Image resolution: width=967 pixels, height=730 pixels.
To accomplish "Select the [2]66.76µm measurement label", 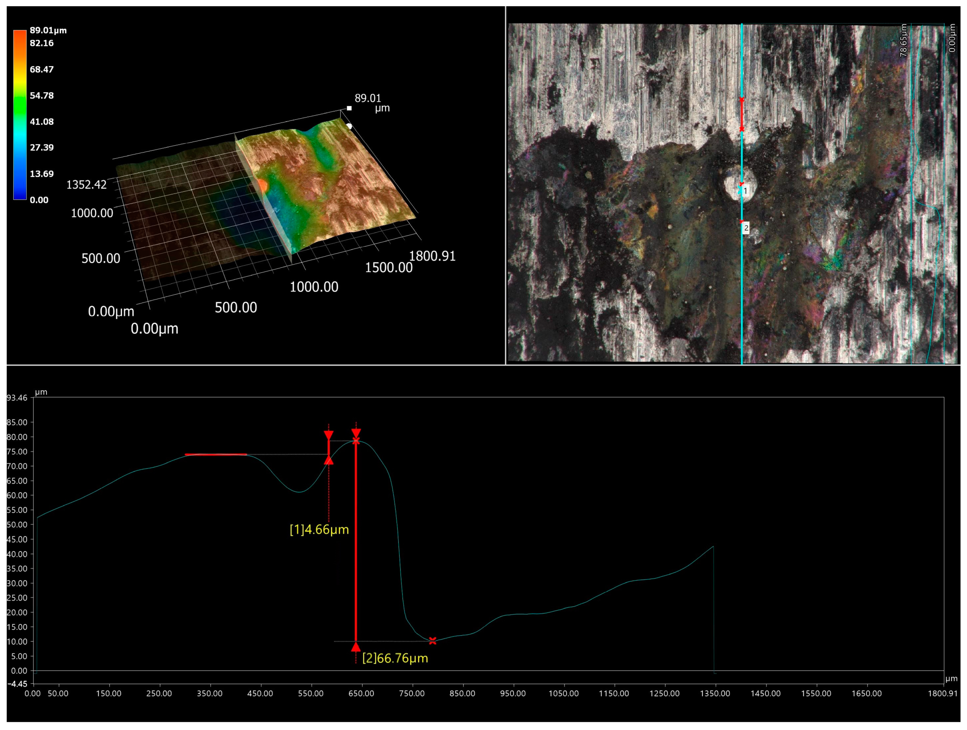I will (x=395, y=658).
